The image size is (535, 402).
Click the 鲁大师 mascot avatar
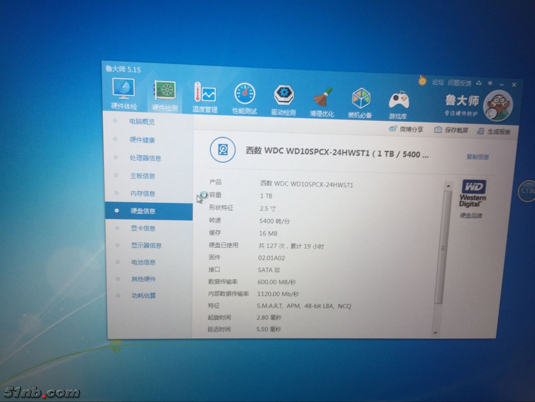(x=499, y=106)
